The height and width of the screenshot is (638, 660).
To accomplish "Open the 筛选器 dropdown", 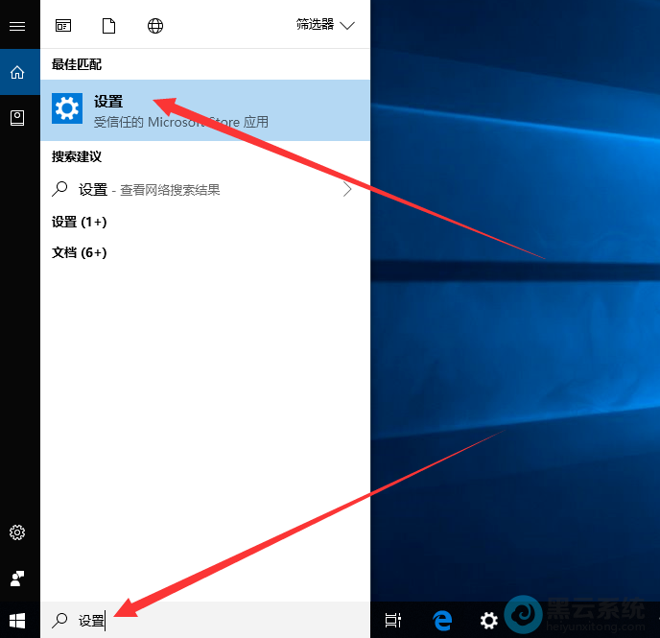I will (325, 25).
